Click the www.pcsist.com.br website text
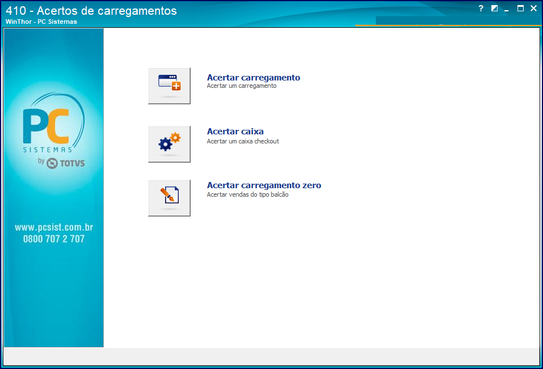 (54, 227)
